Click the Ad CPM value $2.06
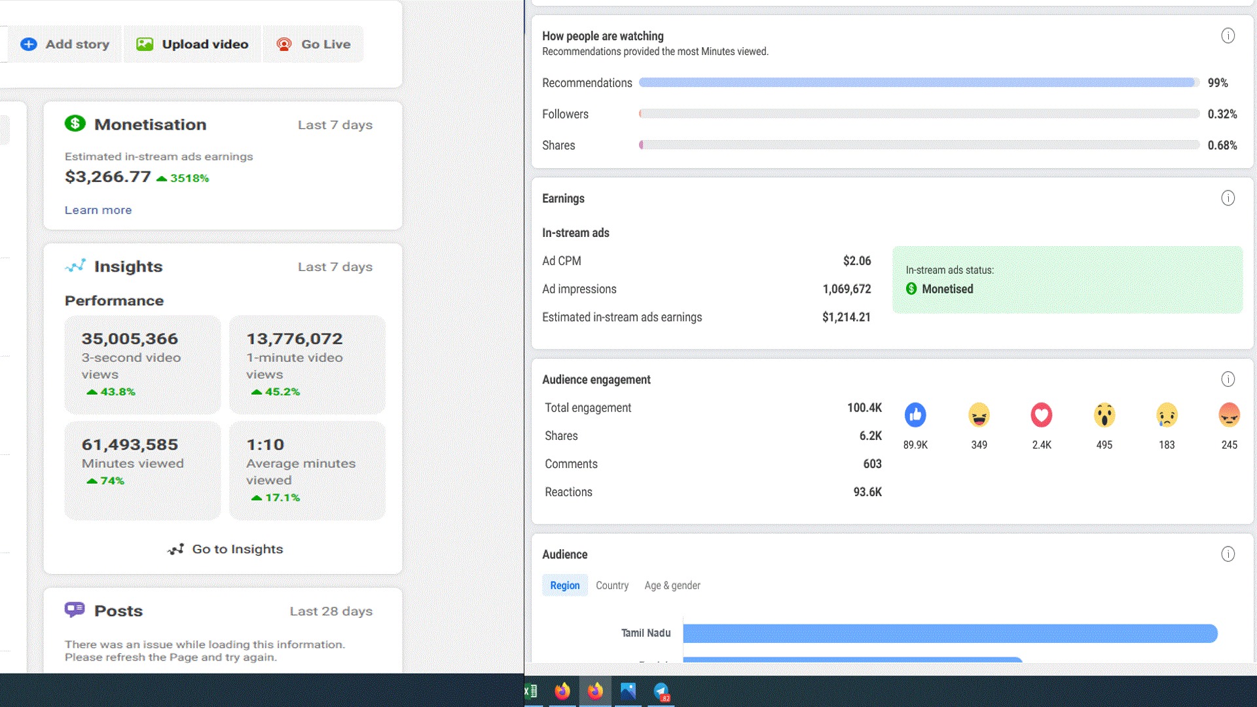This screenshot has height=707, width=1257. [857, 261]
